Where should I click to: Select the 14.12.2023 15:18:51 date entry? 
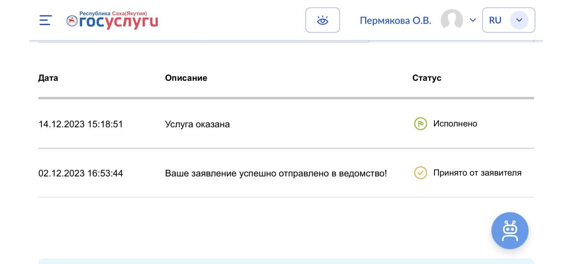tap(81, 125)
